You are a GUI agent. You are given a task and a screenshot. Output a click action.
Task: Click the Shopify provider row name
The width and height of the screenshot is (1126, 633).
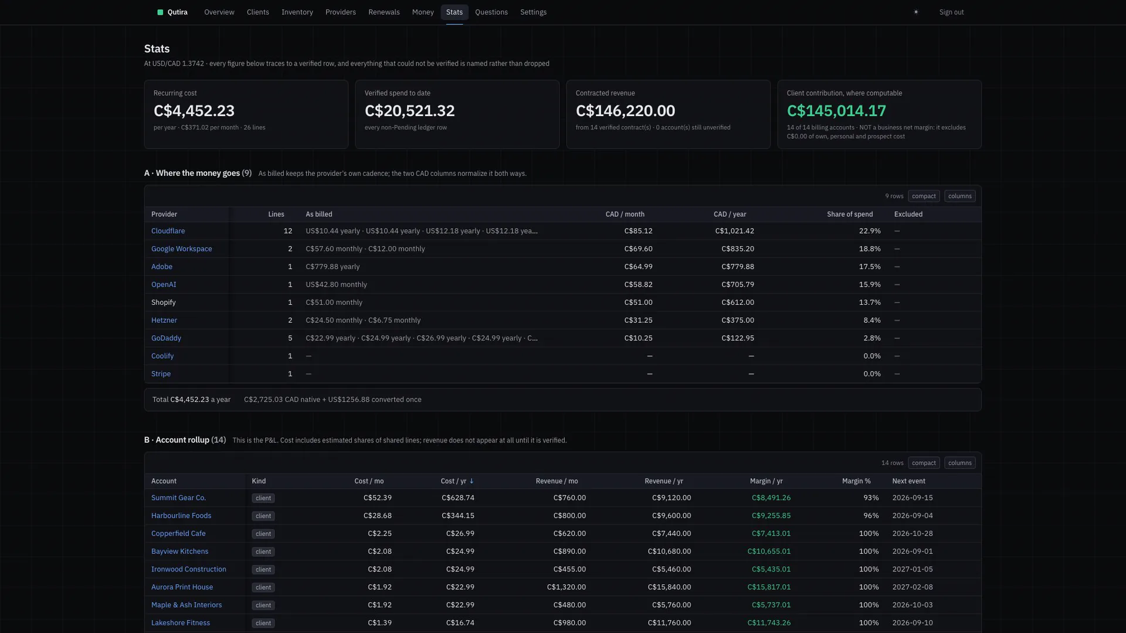click(164, 302)
